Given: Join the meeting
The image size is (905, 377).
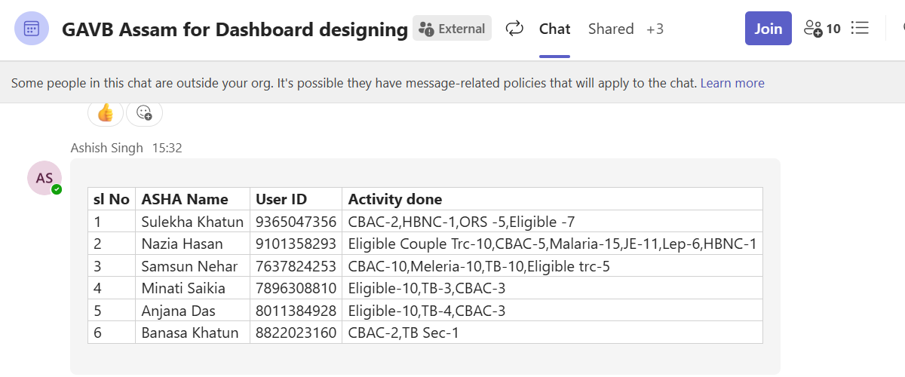Looking at the screenshot, I should click(x=768, y=29).
